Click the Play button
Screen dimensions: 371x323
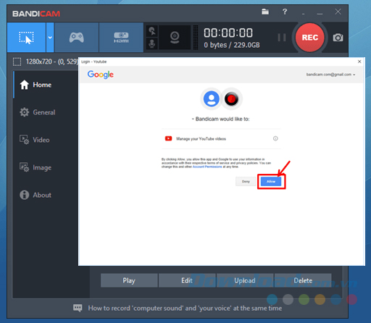[x=129, y=280]
